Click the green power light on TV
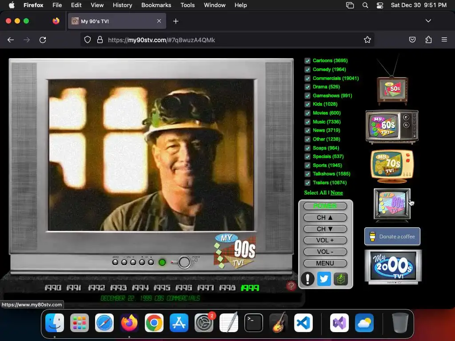 coord(162,262)
